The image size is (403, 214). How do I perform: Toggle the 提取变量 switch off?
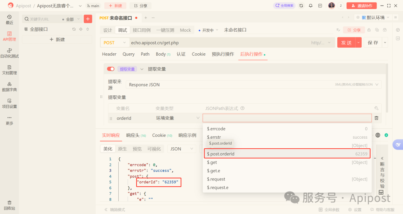(111, 69)
